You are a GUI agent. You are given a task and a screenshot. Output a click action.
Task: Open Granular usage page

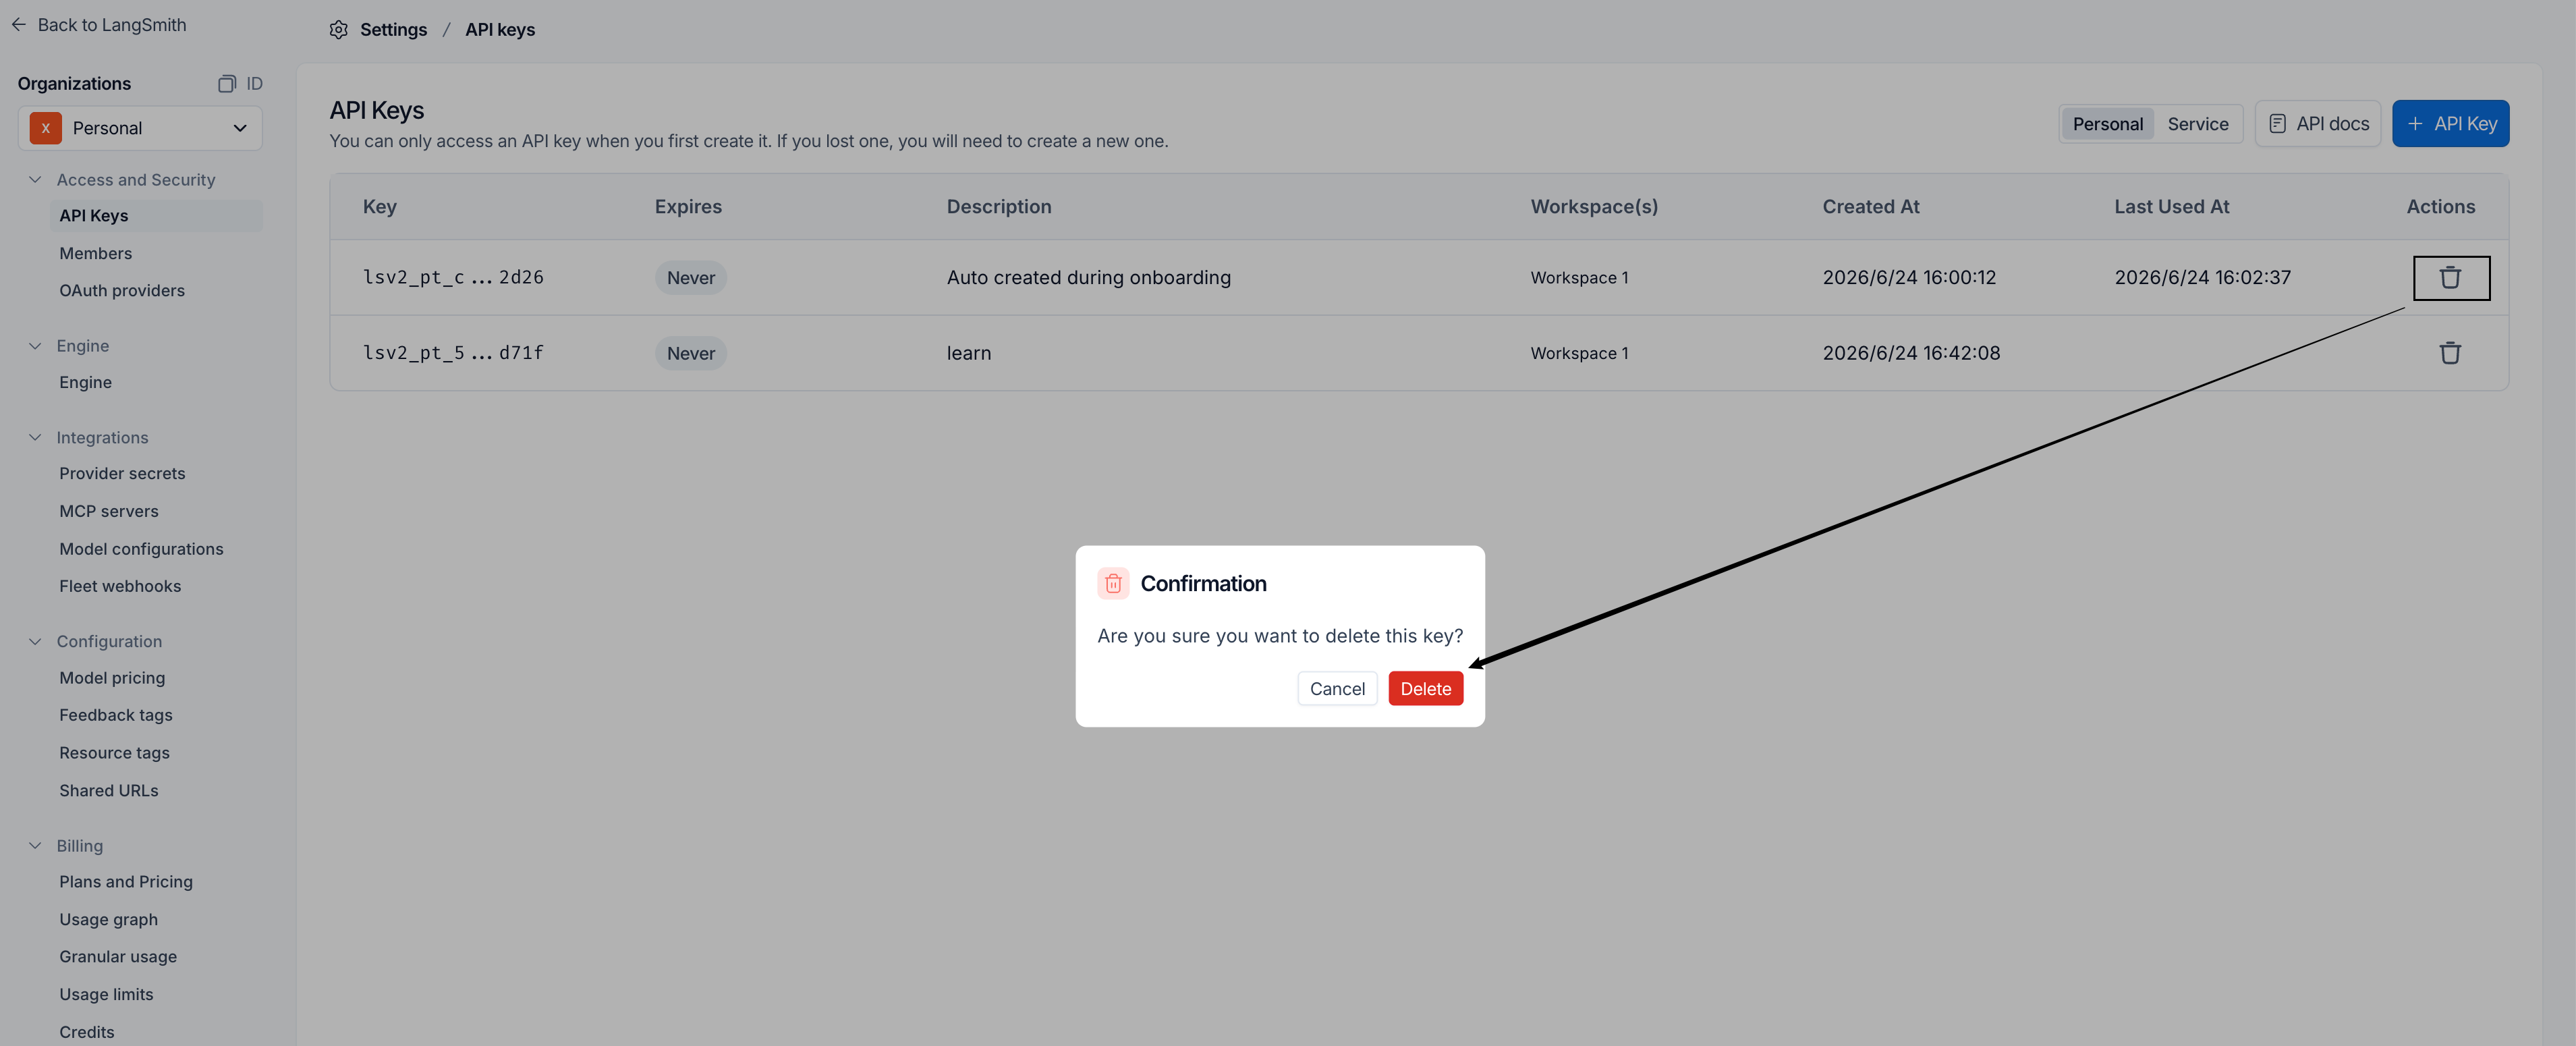[118, 957]
